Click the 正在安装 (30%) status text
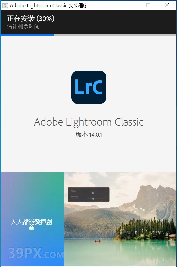 tap(31, 18)
